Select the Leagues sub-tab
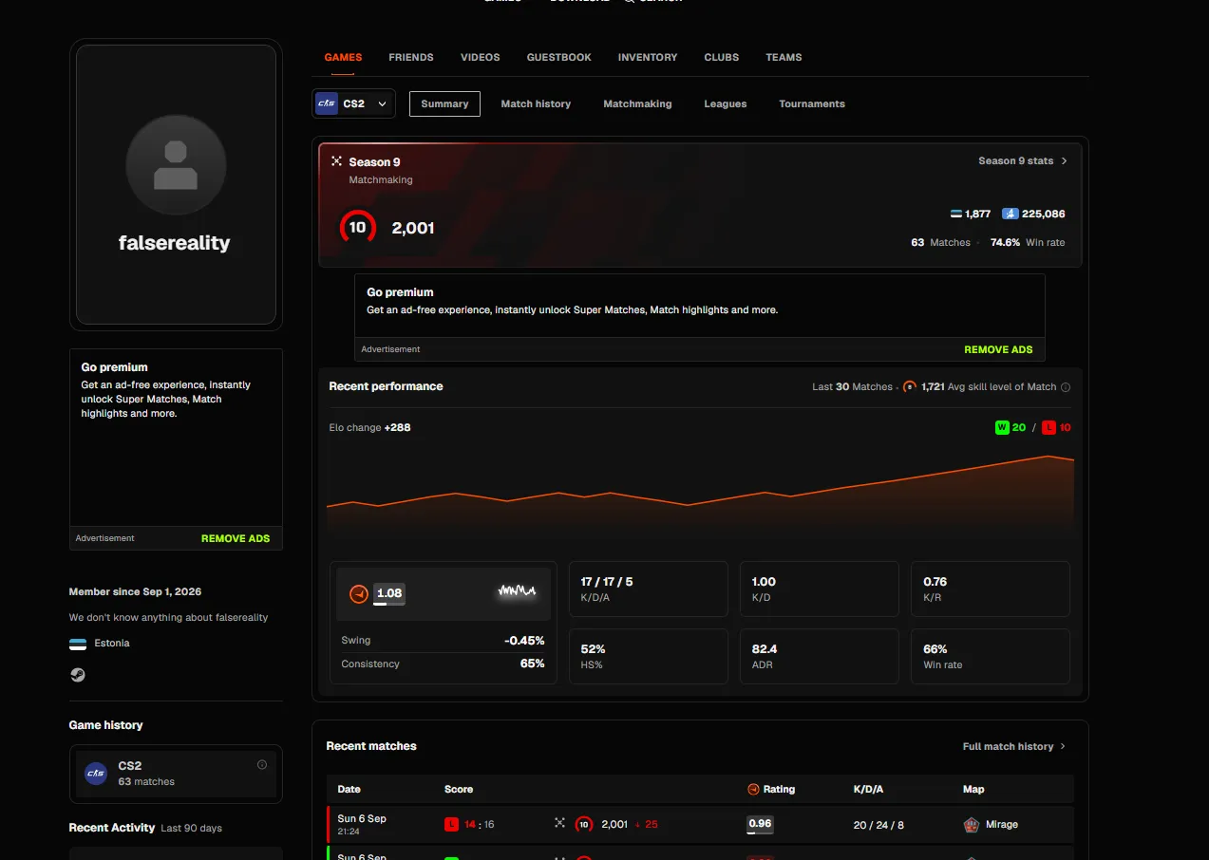The height and width of the screenshot is (860, 1209). coord(726,103)
